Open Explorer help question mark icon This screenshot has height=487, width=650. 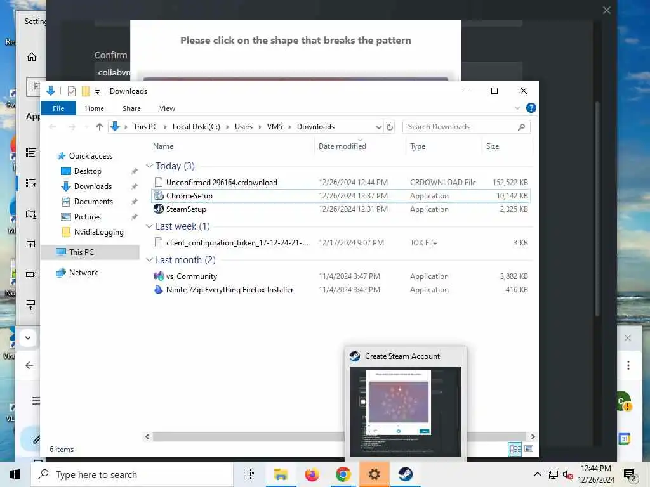531,108
